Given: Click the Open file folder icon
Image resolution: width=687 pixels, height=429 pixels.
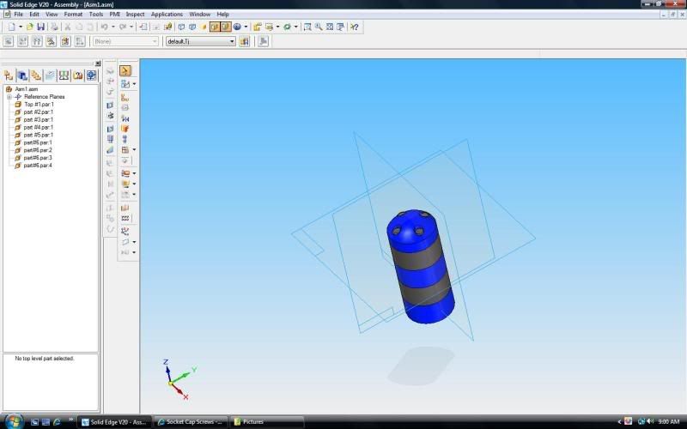Looking at the screenshot, I should (30, 27).
